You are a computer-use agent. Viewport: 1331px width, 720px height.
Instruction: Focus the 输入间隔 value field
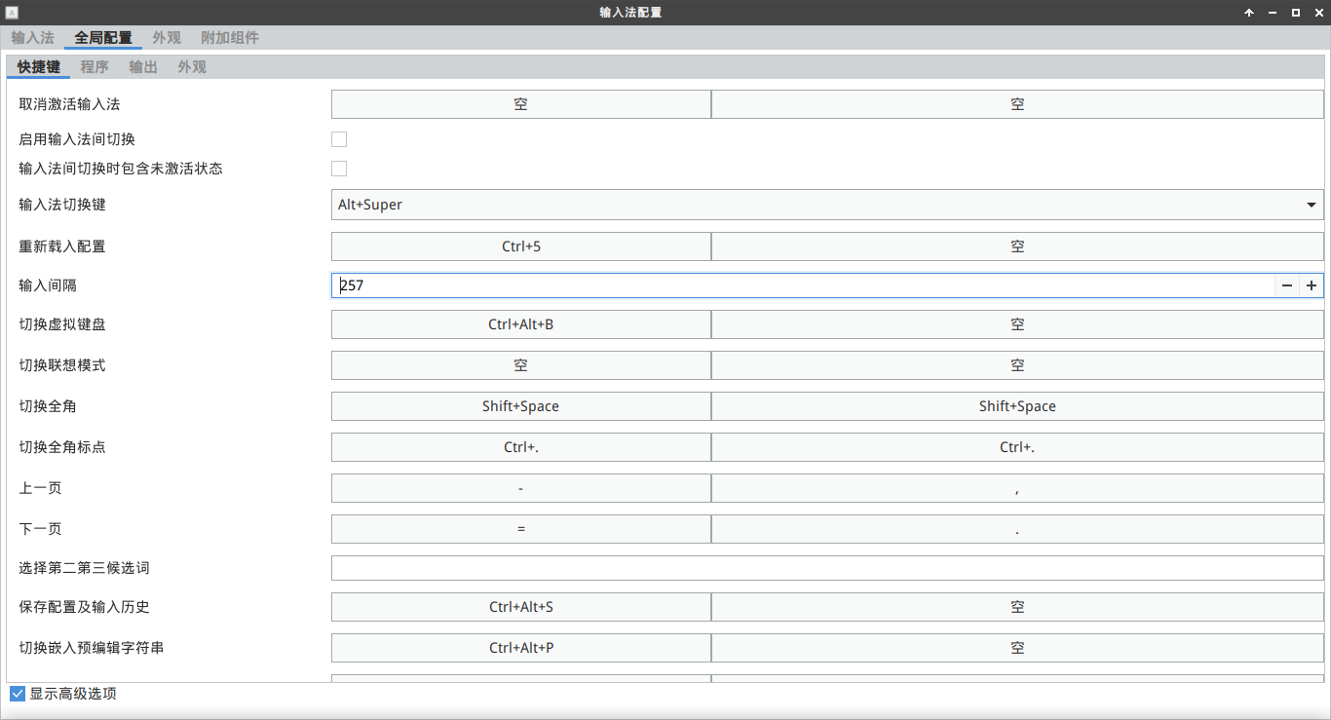803,285
